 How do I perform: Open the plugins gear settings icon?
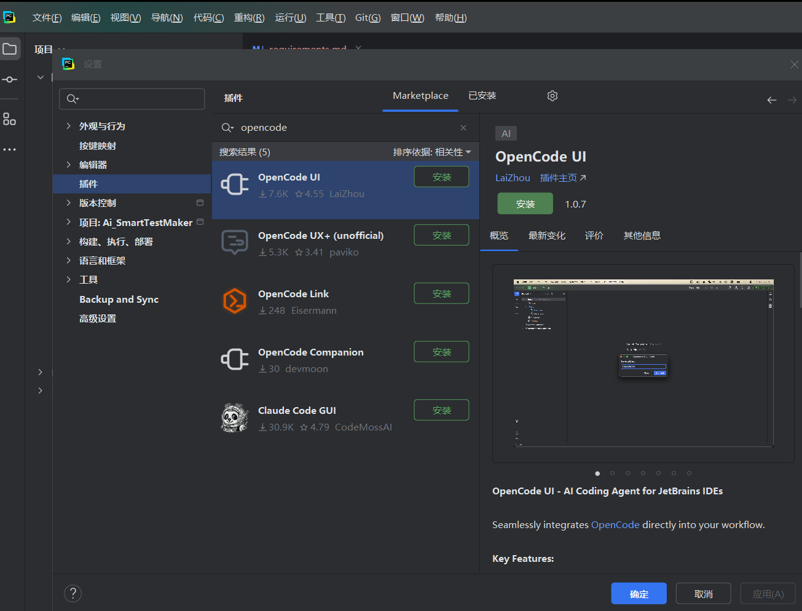coord(552,96)
